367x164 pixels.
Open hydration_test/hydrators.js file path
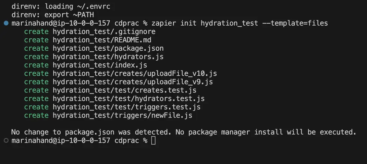pyautogui.click(x=108, y=57)
